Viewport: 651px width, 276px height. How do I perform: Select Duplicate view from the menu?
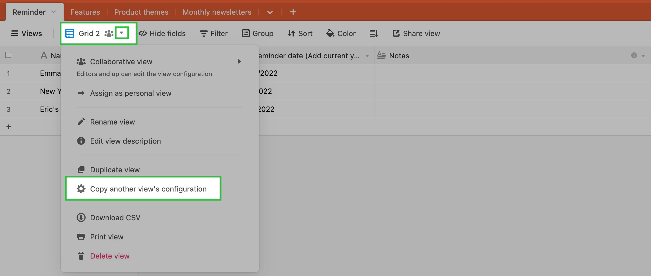[115, 170]
